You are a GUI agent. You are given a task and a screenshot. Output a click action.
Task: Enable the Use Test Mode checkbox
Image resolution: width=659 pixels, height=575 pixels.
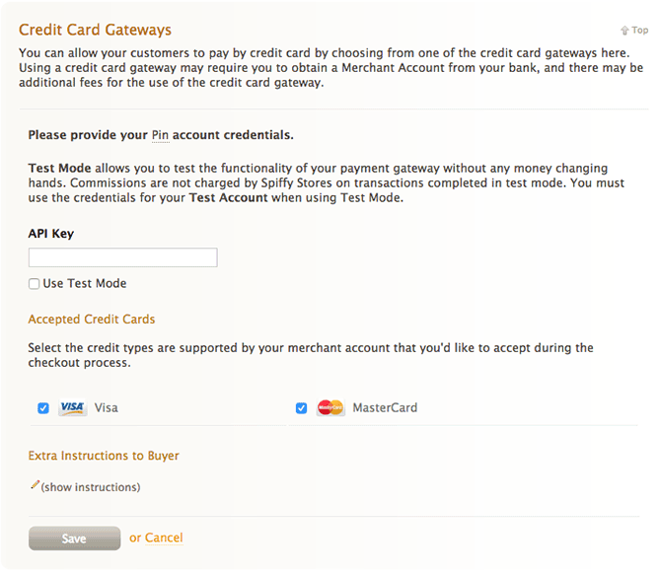(35, 284)
